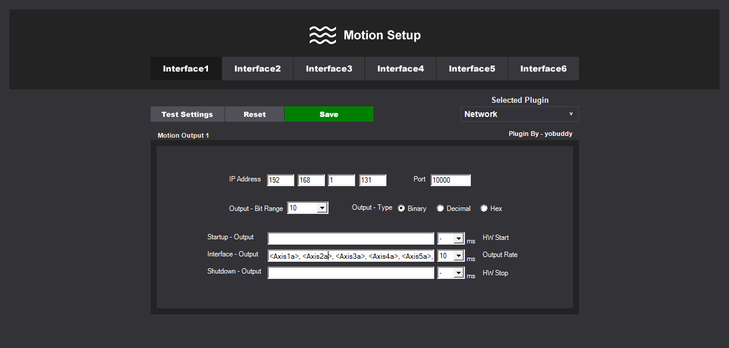Click the first IP Address octet field 192
This screenshot has width=729, height=348.
[x=281, y=180]
